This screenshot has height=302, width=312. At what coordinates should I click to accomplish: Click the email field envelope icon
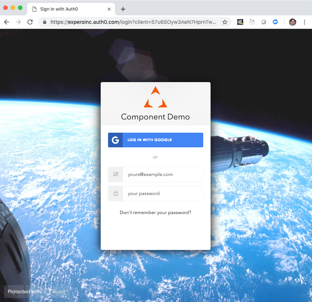coord(116,174)
